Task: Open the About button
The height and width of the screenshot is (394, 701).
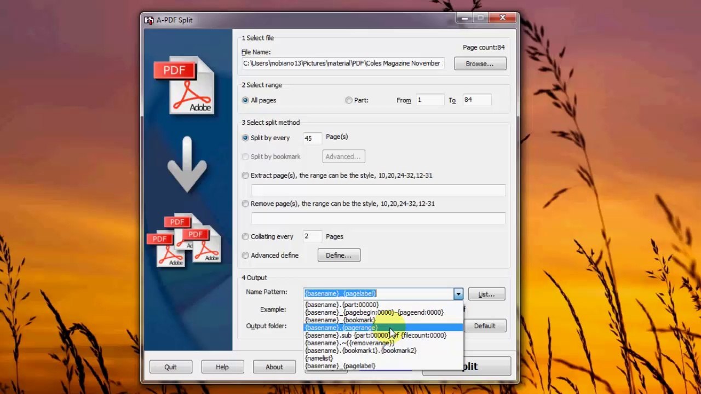Action: pyautogui.click(x=274, y=367)
